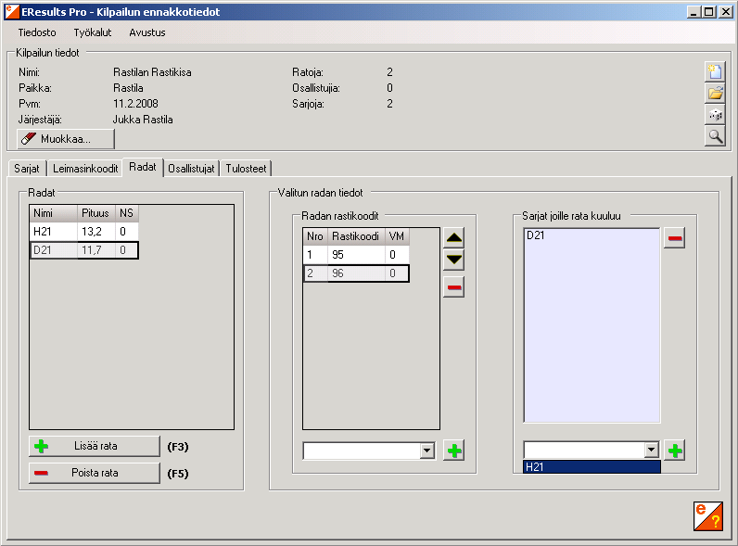Remove selected rastikoodi with red minus
Screen dimensions: 738x546
(x=453, y=287)
